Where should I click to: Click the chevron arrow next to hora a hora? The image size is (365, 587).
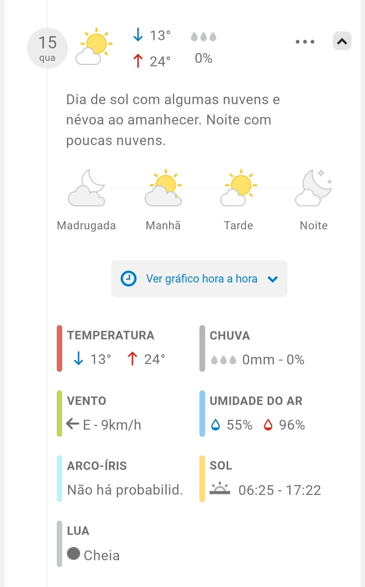[x=273, y=279]
